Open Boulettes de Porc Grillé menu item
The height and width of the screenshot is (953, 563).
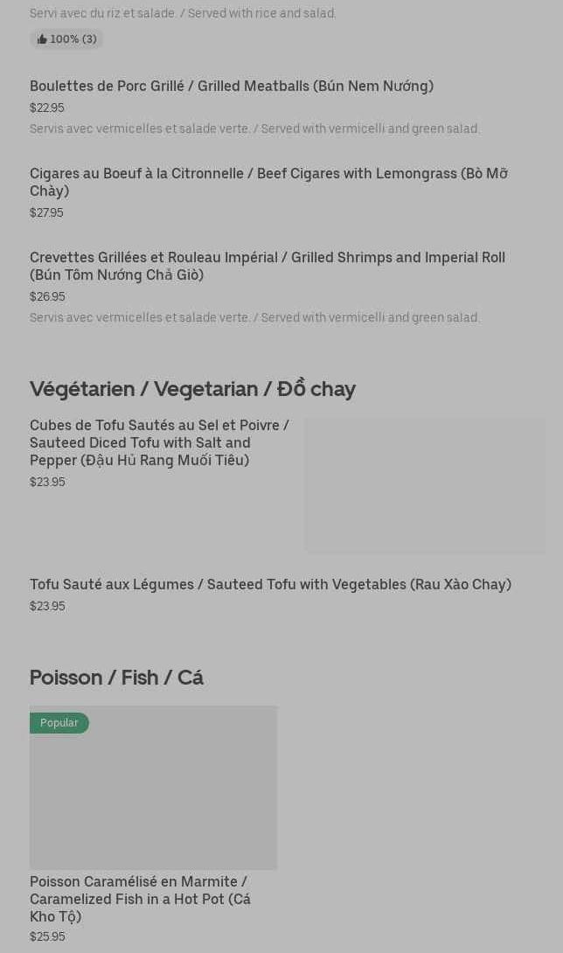pyautogui.click(x=231, y=86)
